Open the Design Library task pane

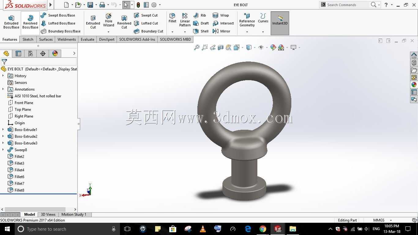pyautogui.click(x=414, y=63)
